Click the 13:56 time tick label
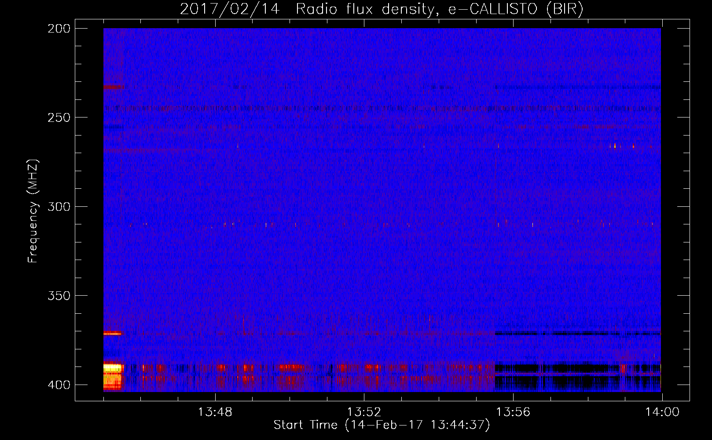The image size is (712, 440). point(513,412)
